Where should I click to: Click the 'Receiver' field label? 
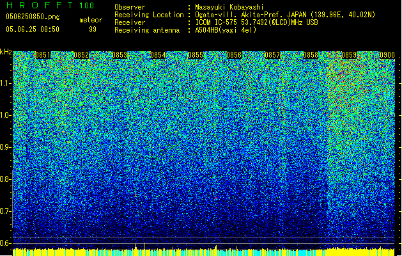(130, 22)
